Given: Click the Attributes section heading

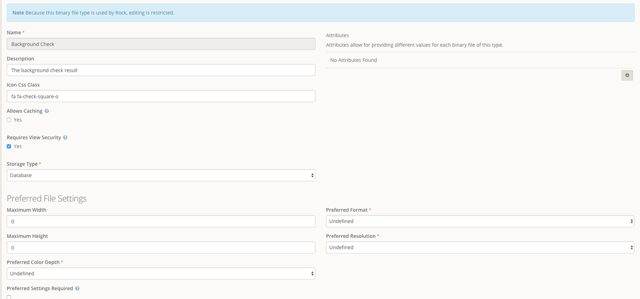Looking at the screenshot, I should 337,35.
